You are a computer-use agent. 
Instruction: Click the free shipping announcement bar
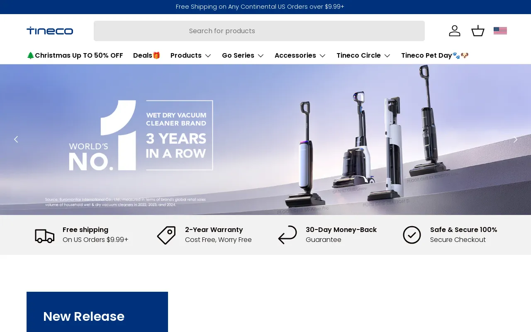point(260,7)
